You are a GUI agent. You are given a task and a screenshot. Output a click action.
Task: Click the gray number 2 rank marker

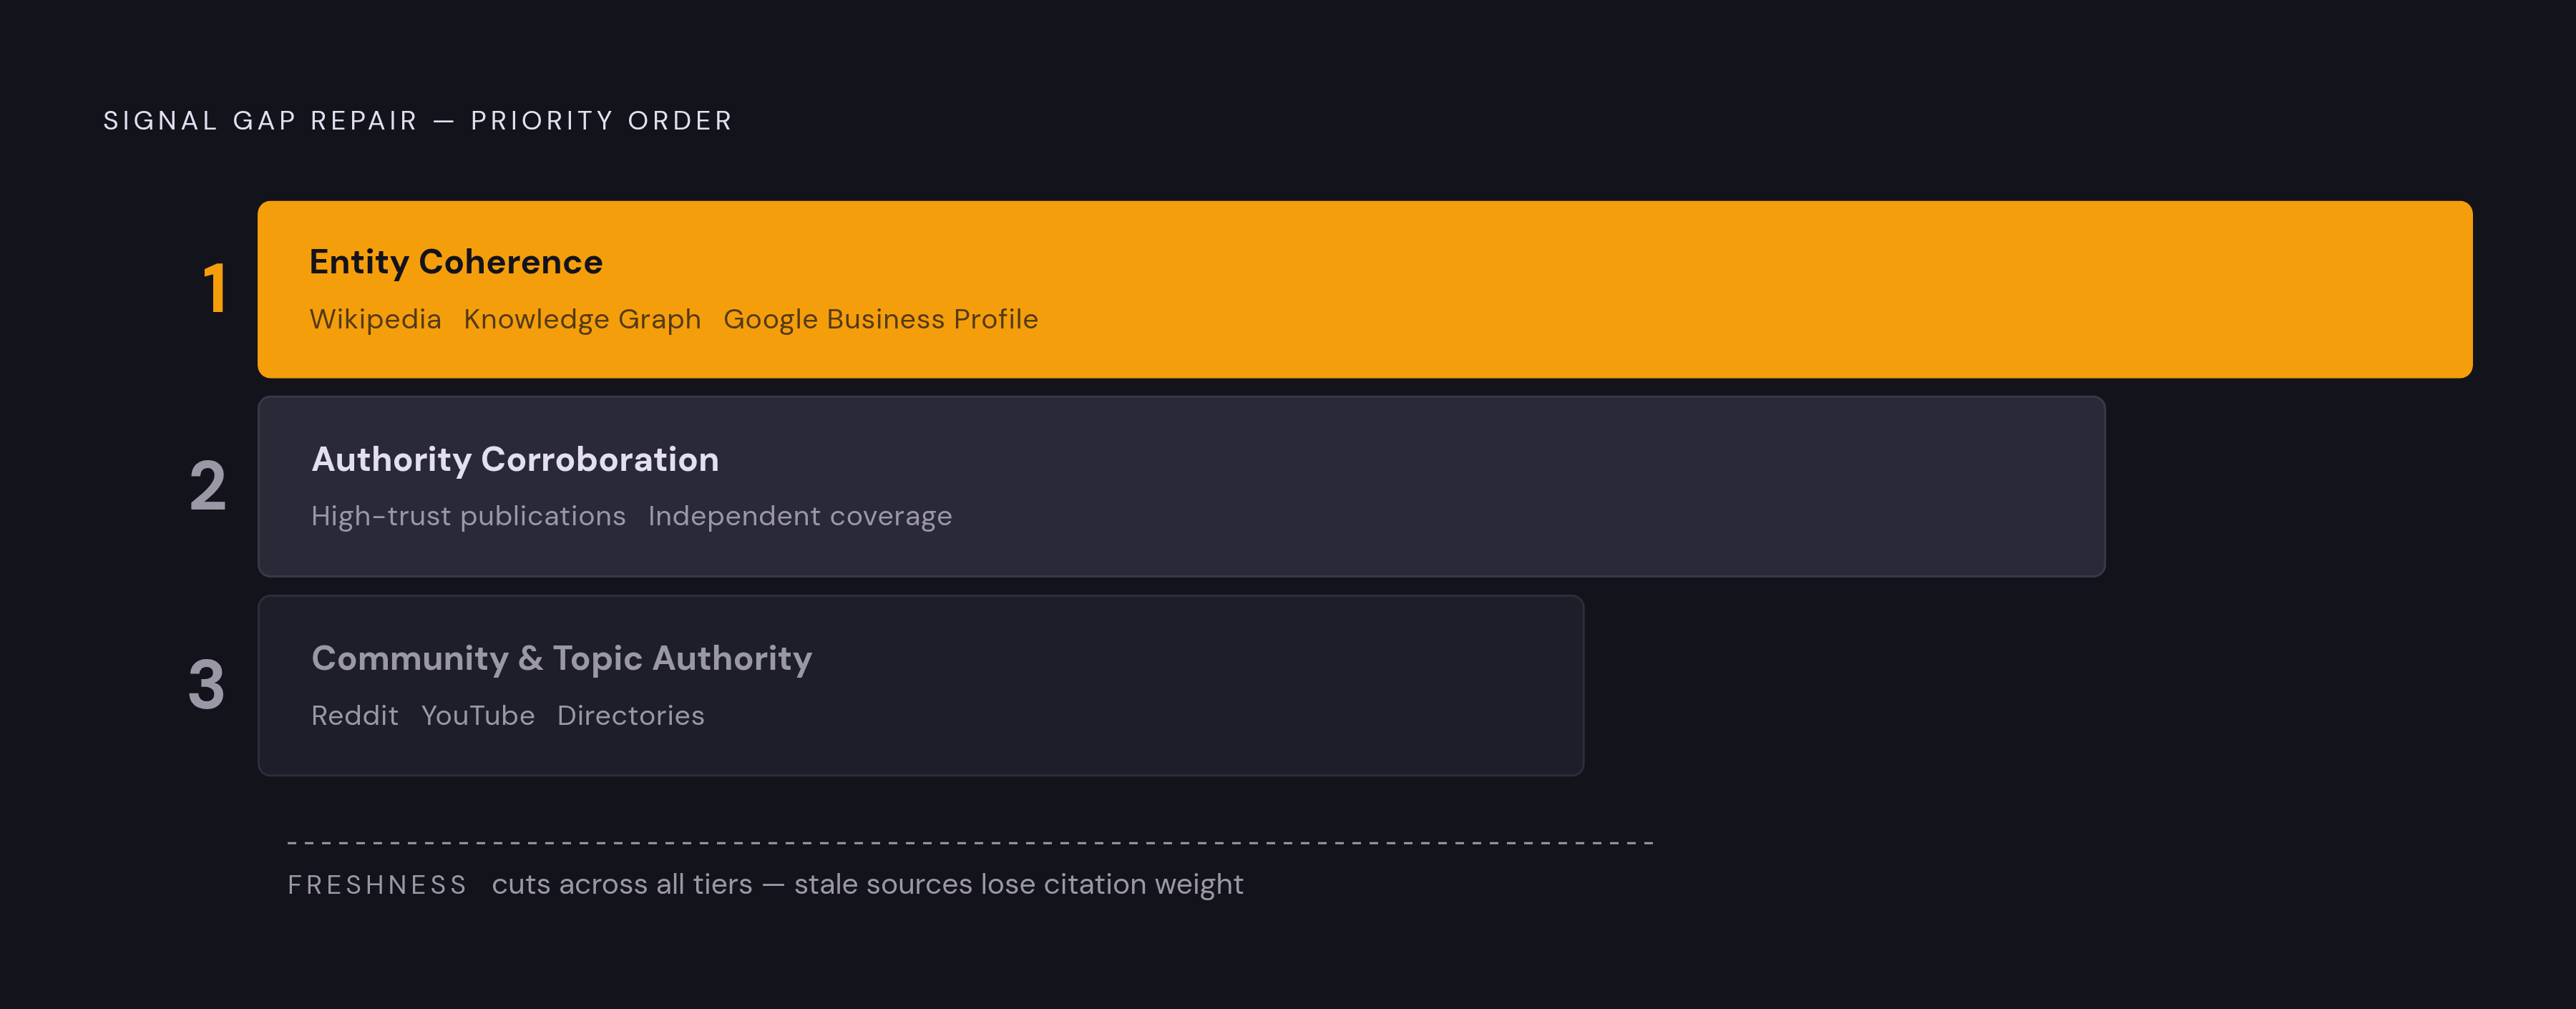(x=208, y=486)
